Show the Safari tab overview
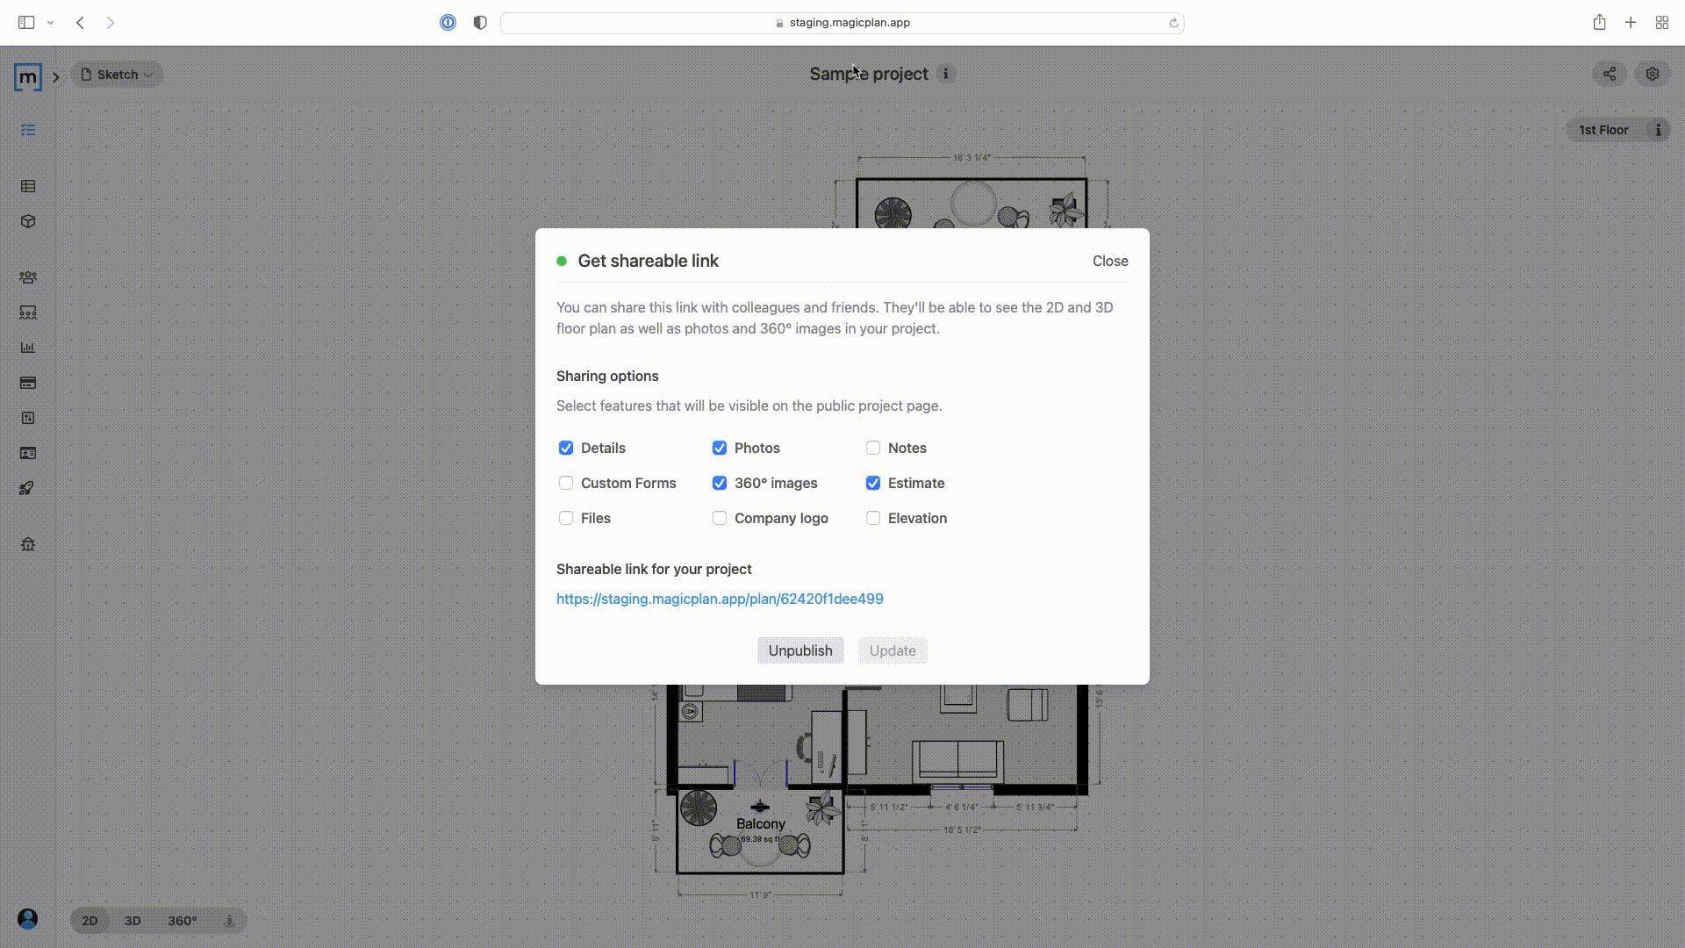1685x948 pixels. 1662,23
